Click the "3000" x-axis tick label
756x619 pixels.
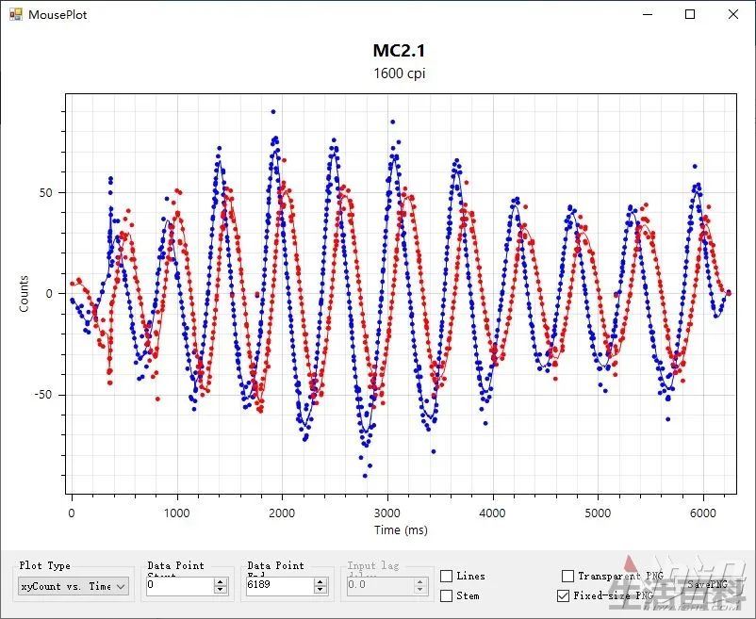[x=387, y=513]
